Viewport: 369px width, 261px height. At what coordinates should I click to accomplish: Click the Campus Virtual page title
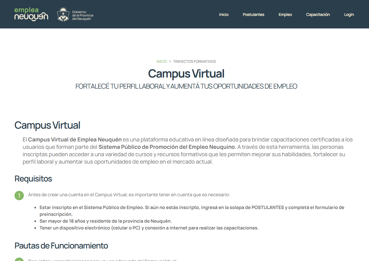coord(186,74)
